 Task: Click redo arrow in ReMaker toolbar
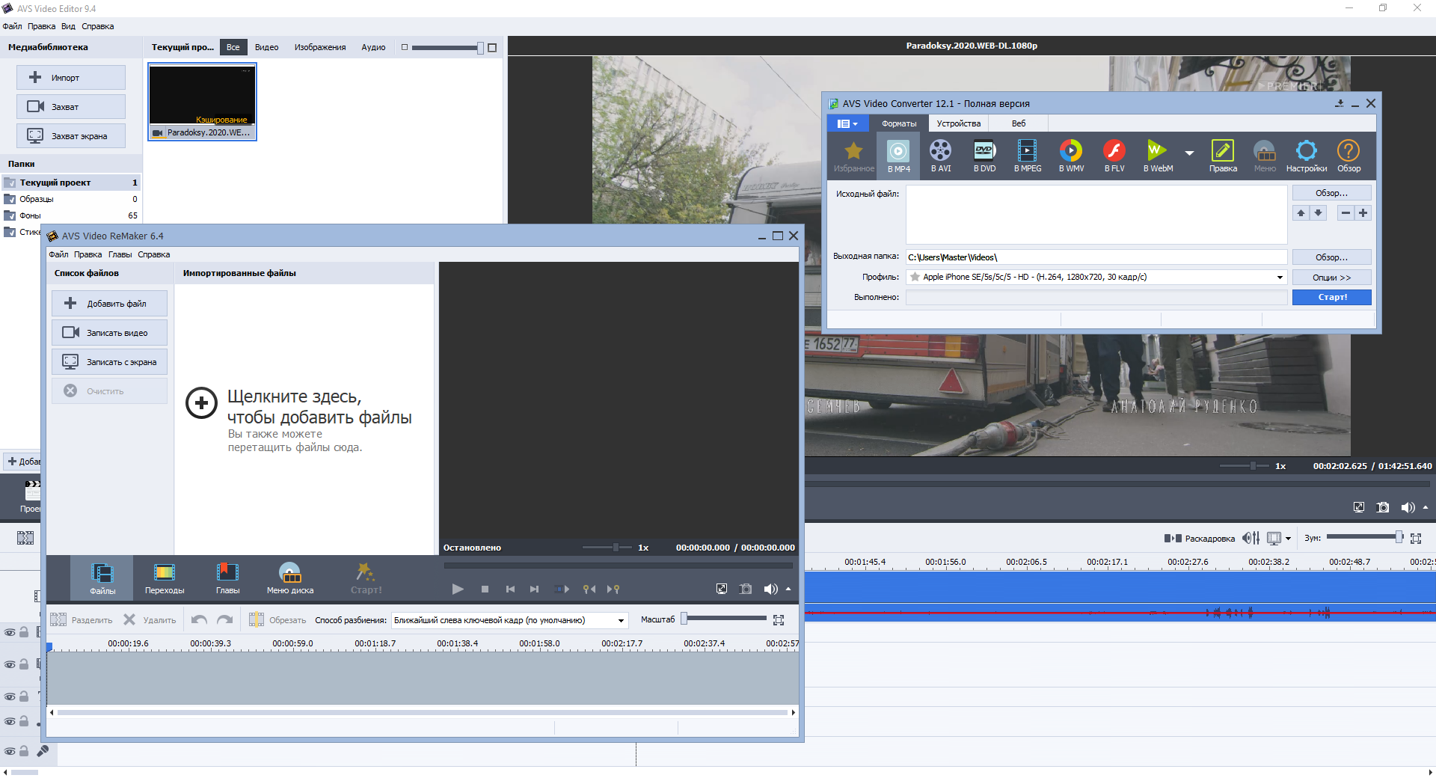224,619
